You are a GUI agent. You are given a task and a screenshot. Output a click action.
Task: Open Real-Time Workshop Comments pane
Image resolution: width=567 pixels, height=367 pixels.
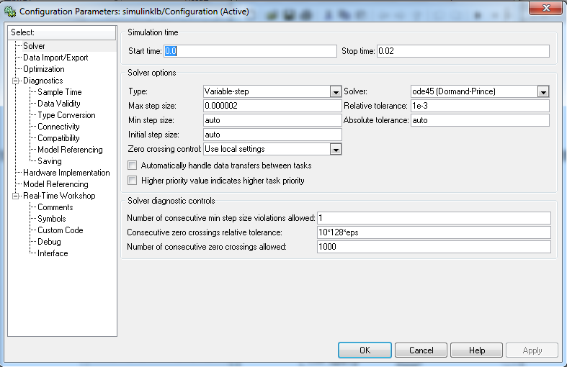click(55, 207)
